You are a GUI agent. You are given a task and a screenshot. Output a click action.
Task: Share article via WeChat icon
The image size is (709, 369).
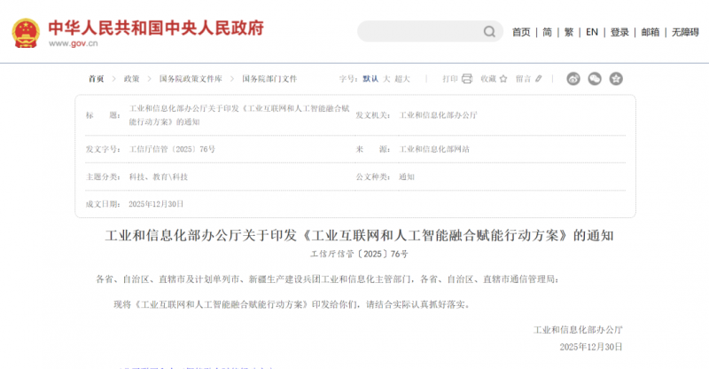coord(595,78)
